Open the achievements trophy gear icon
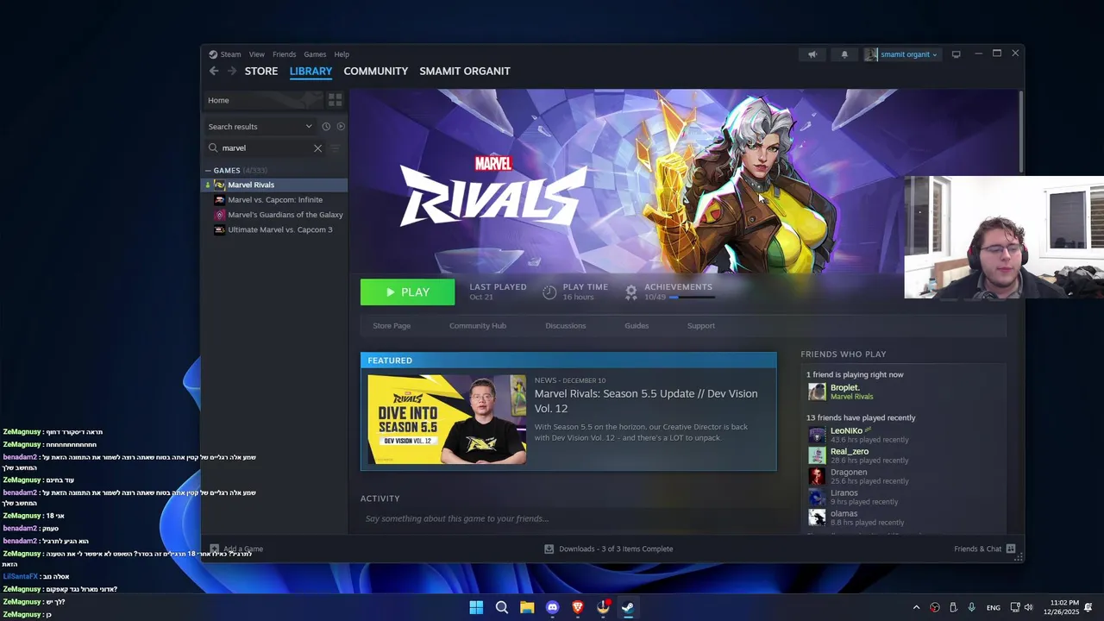This screenshot has width=1104, height=621. 631,292
